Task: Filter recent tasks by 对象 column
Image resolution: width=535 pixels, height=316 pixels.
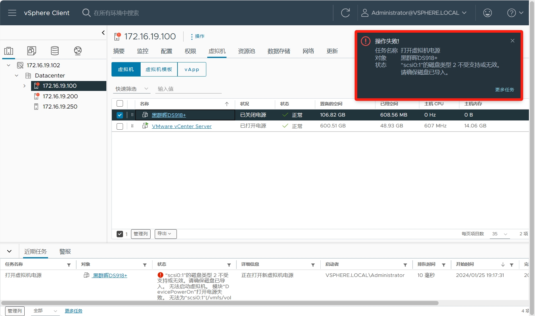Action: click(x=145, y=265)
